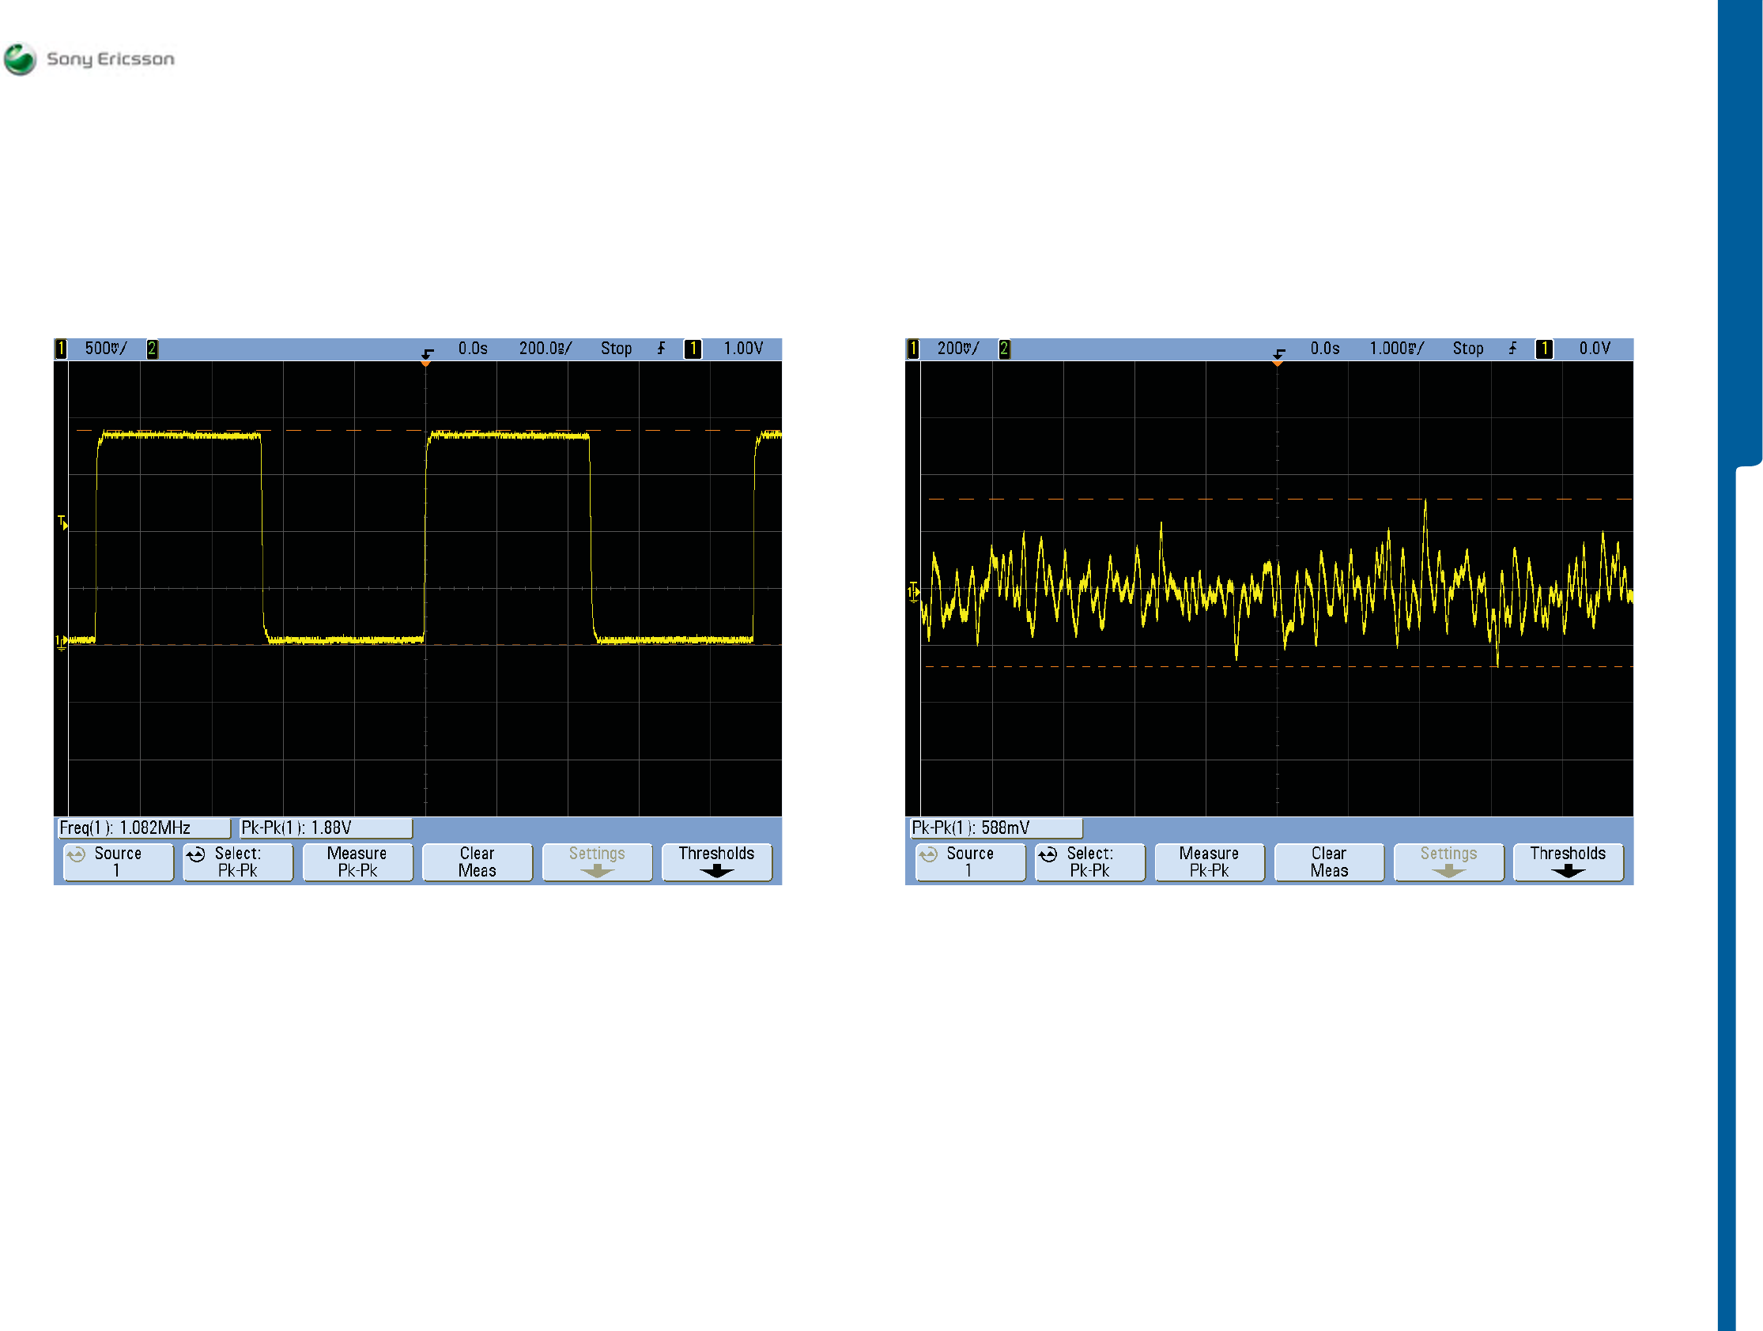Click trigger level T marker on left scope

pos(63,522)
